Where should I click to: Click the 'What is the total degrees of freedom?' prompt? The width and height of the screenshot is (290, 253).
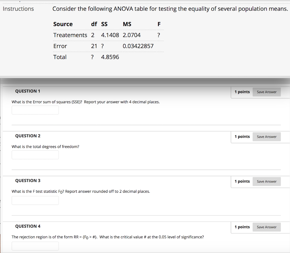[x=45, y=147]
